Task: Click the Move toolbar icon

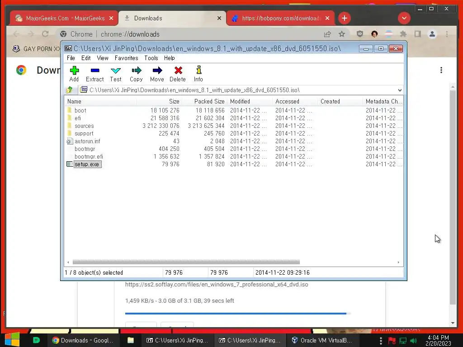Action: (157, 74)
